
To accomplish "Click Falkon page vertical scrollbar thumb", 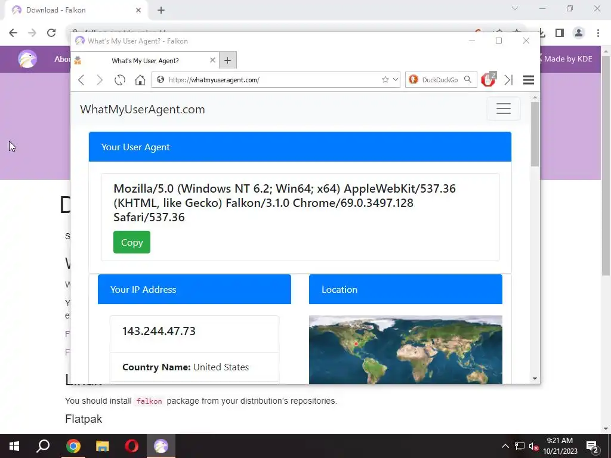I will pos(535,134).
